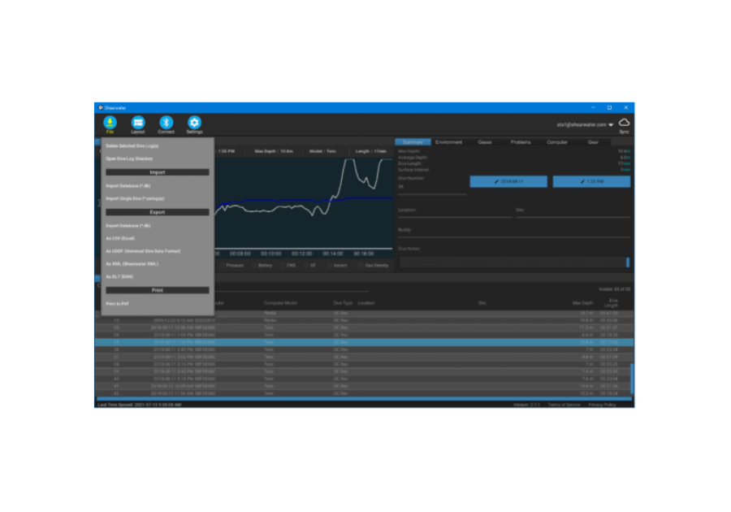
Task: Open the Layout toolbar icon
Action: tap(137, 122)
